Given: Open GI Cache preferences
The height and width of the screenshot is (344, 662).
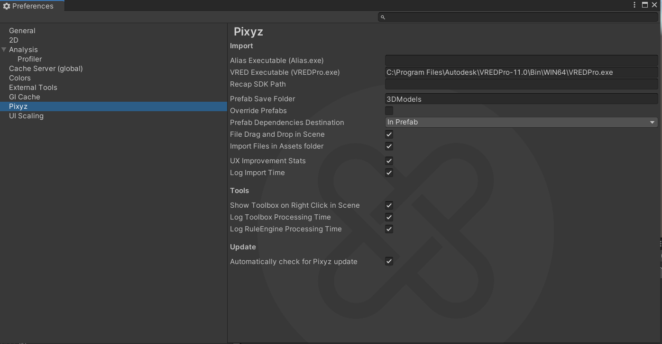Looking at the screenshot, I should (x=25, y=97).
